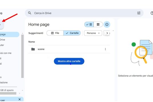Toggle the details info panel
Viewport: 153px width, 102px height.
[x=107, y=24]
